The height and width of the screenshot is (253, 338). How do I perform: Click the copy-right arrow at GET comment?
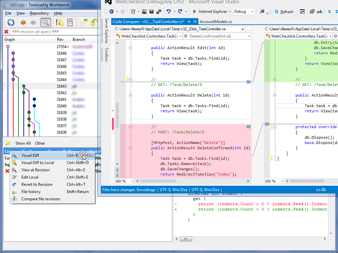click(x=248, y=82)
